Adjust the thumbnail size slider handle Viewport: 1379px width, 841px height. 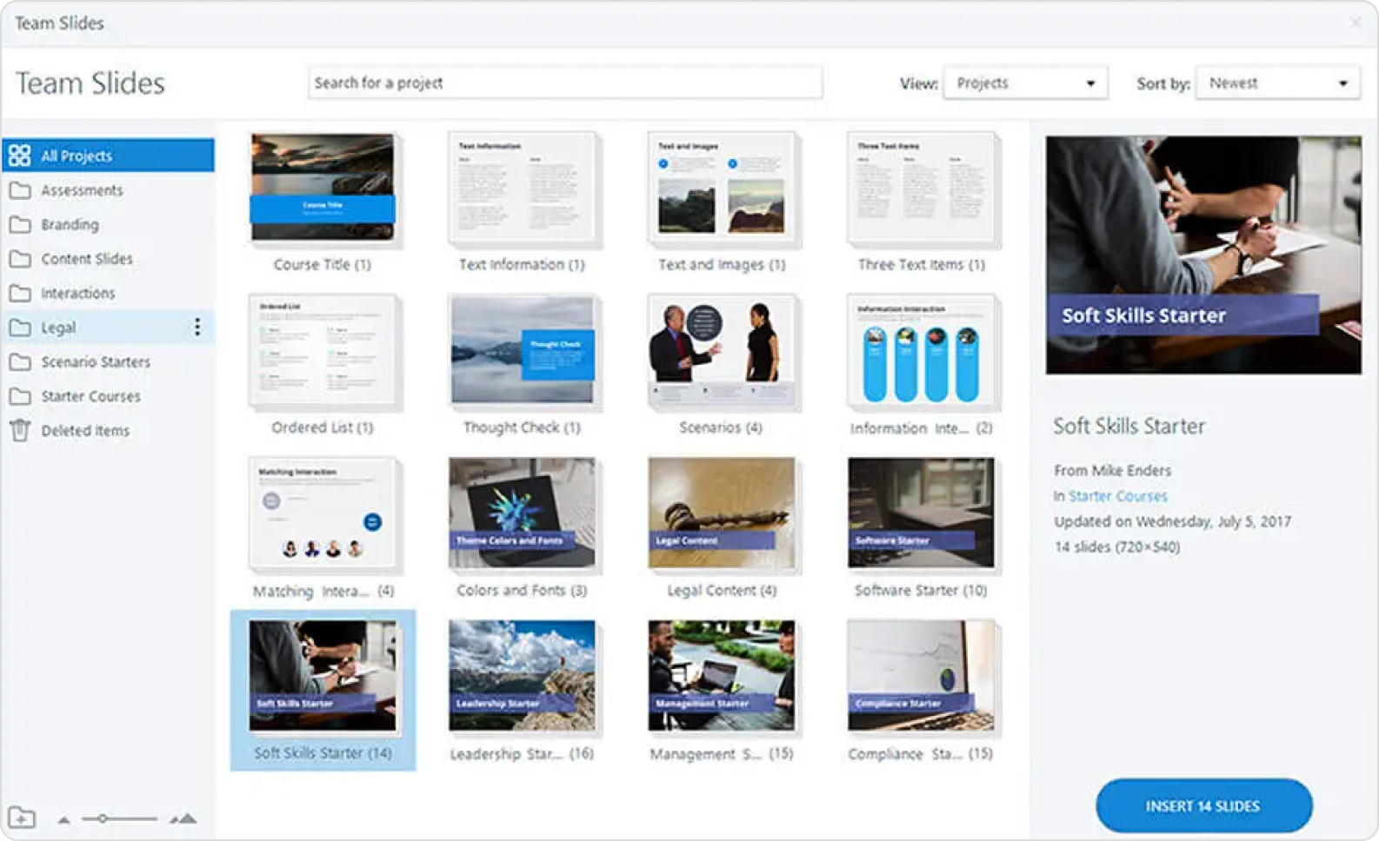click(x=103, y=818)
